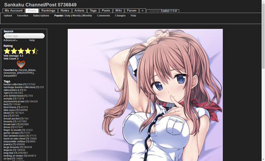Open the My Account tab
Viewport: 265px width, 161px height.
tap(14, 11)
